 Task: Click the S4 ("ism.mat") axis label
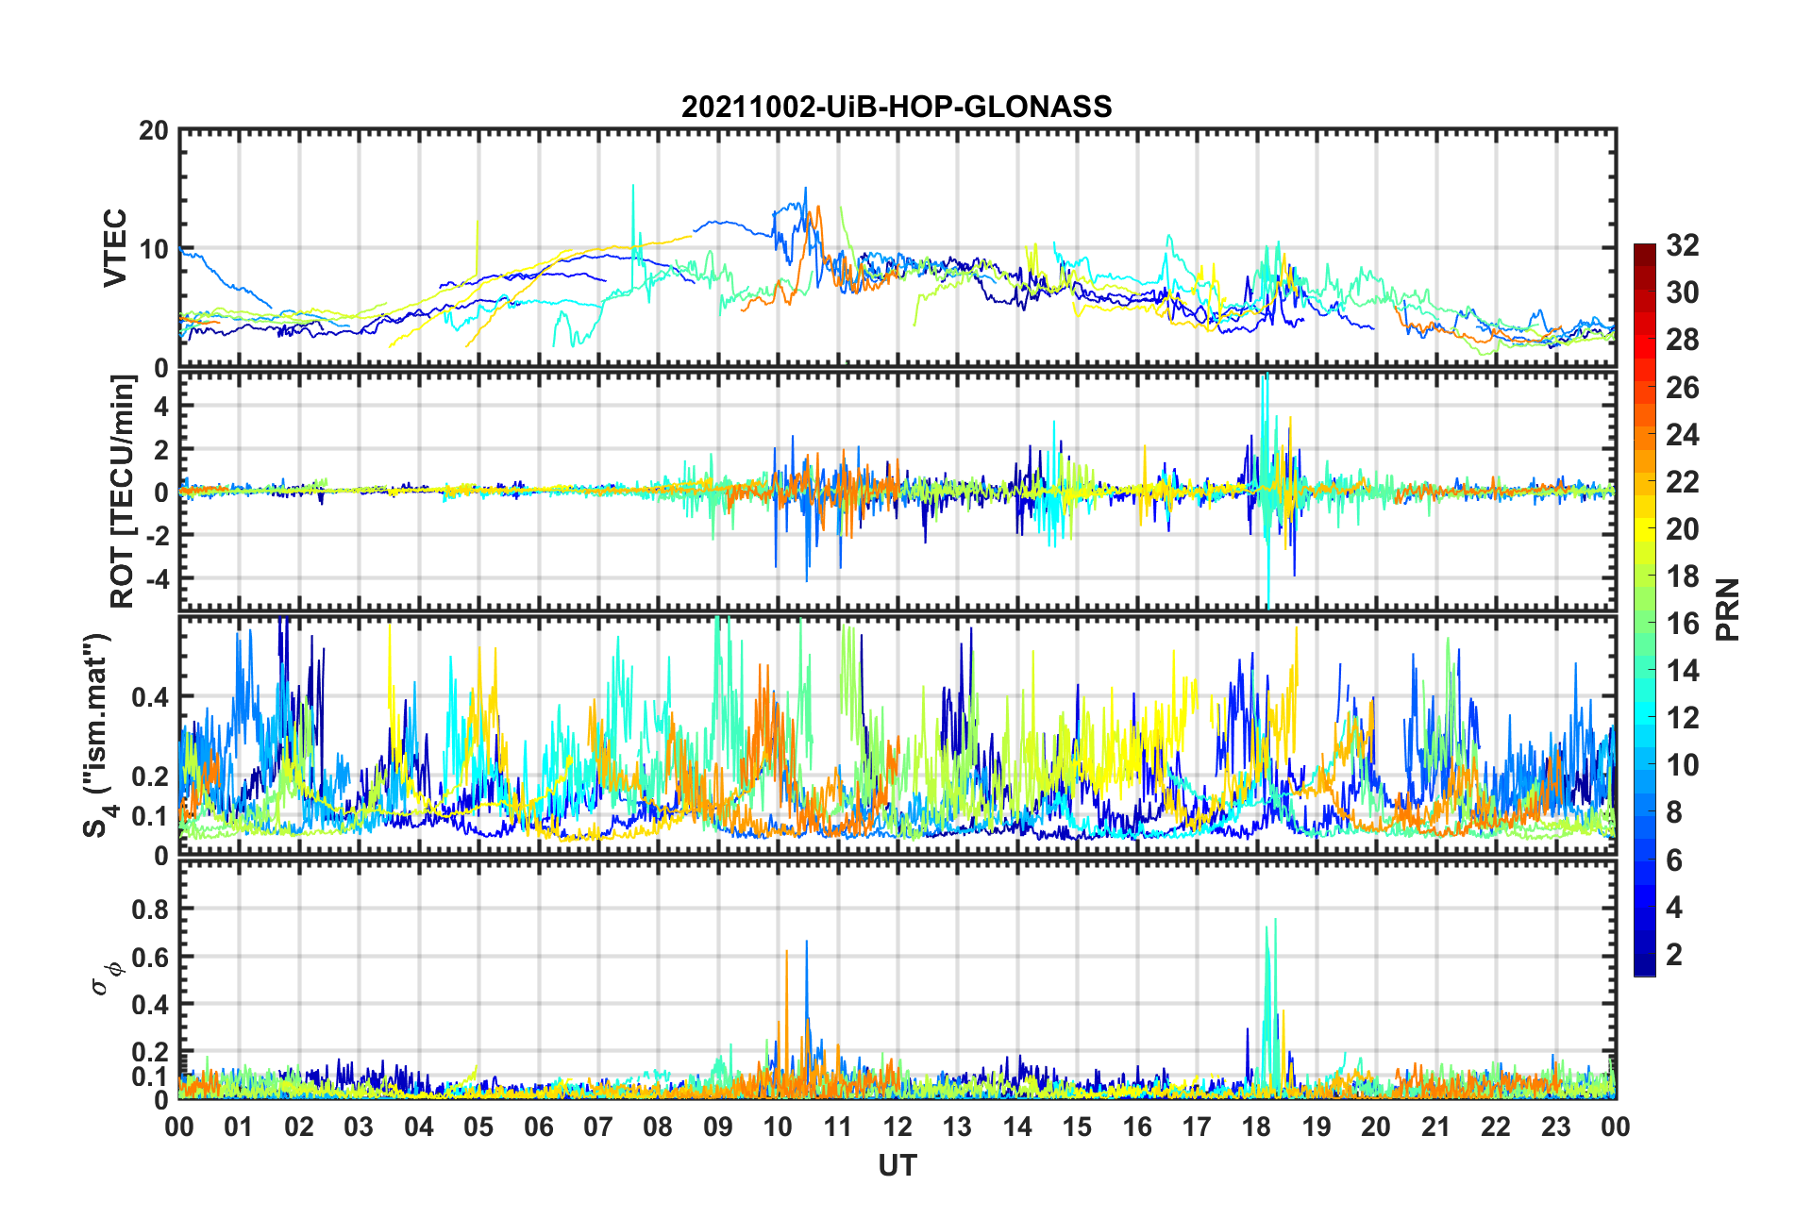[x=98, y=735]
